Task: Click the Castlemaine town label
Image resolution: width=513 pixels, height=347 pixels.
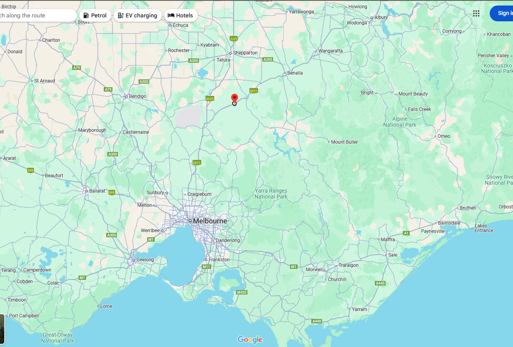Action: point(136,132)
